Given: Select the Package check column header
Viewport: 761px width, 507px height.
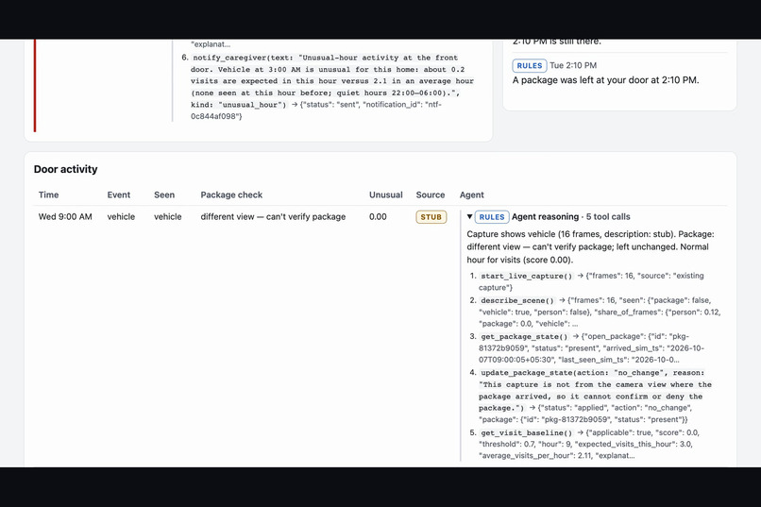Looking at the screenshot, I should [231, 195].
